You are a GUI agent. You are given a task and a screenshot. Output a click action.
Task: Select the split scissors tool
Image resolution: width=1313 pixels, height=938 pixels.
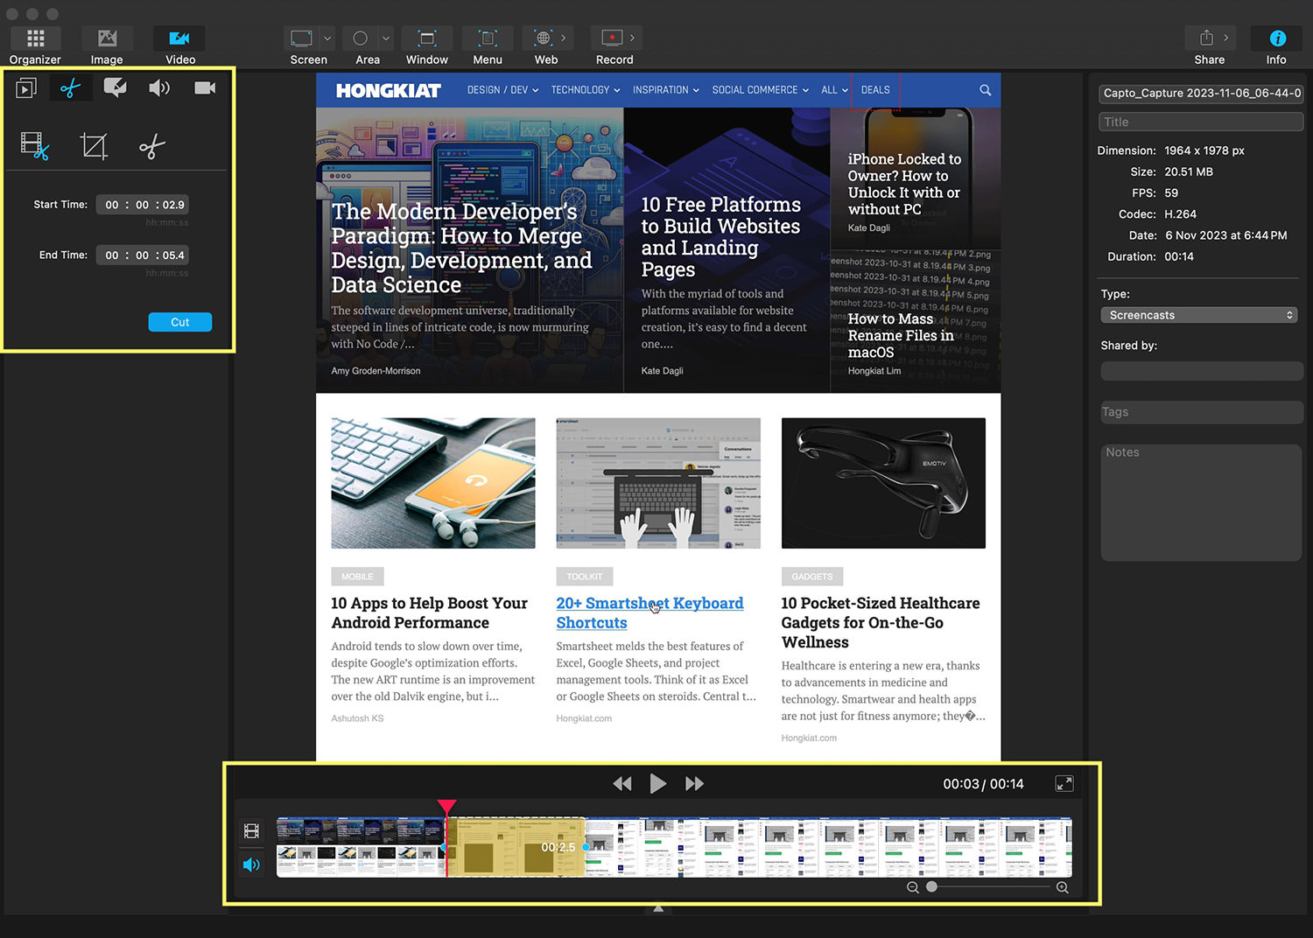pyautogui.click(x=152, y=147)
